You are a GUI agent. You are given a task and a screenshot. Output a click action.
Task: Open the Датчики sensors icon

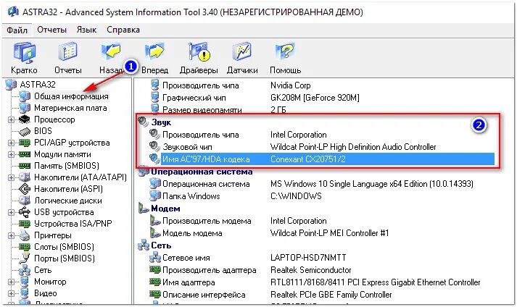(242, 51)
